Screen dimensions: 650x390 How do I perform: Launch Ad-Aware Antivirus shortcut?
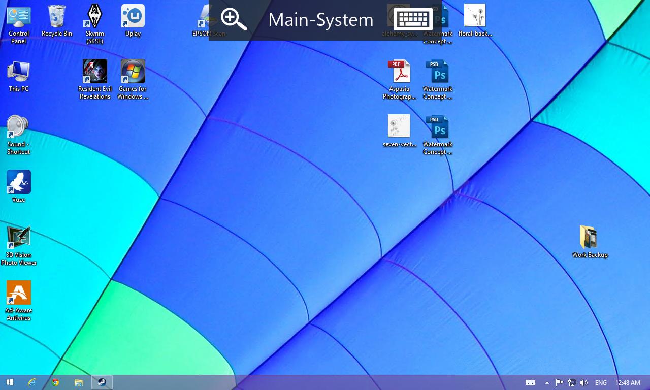19,301
